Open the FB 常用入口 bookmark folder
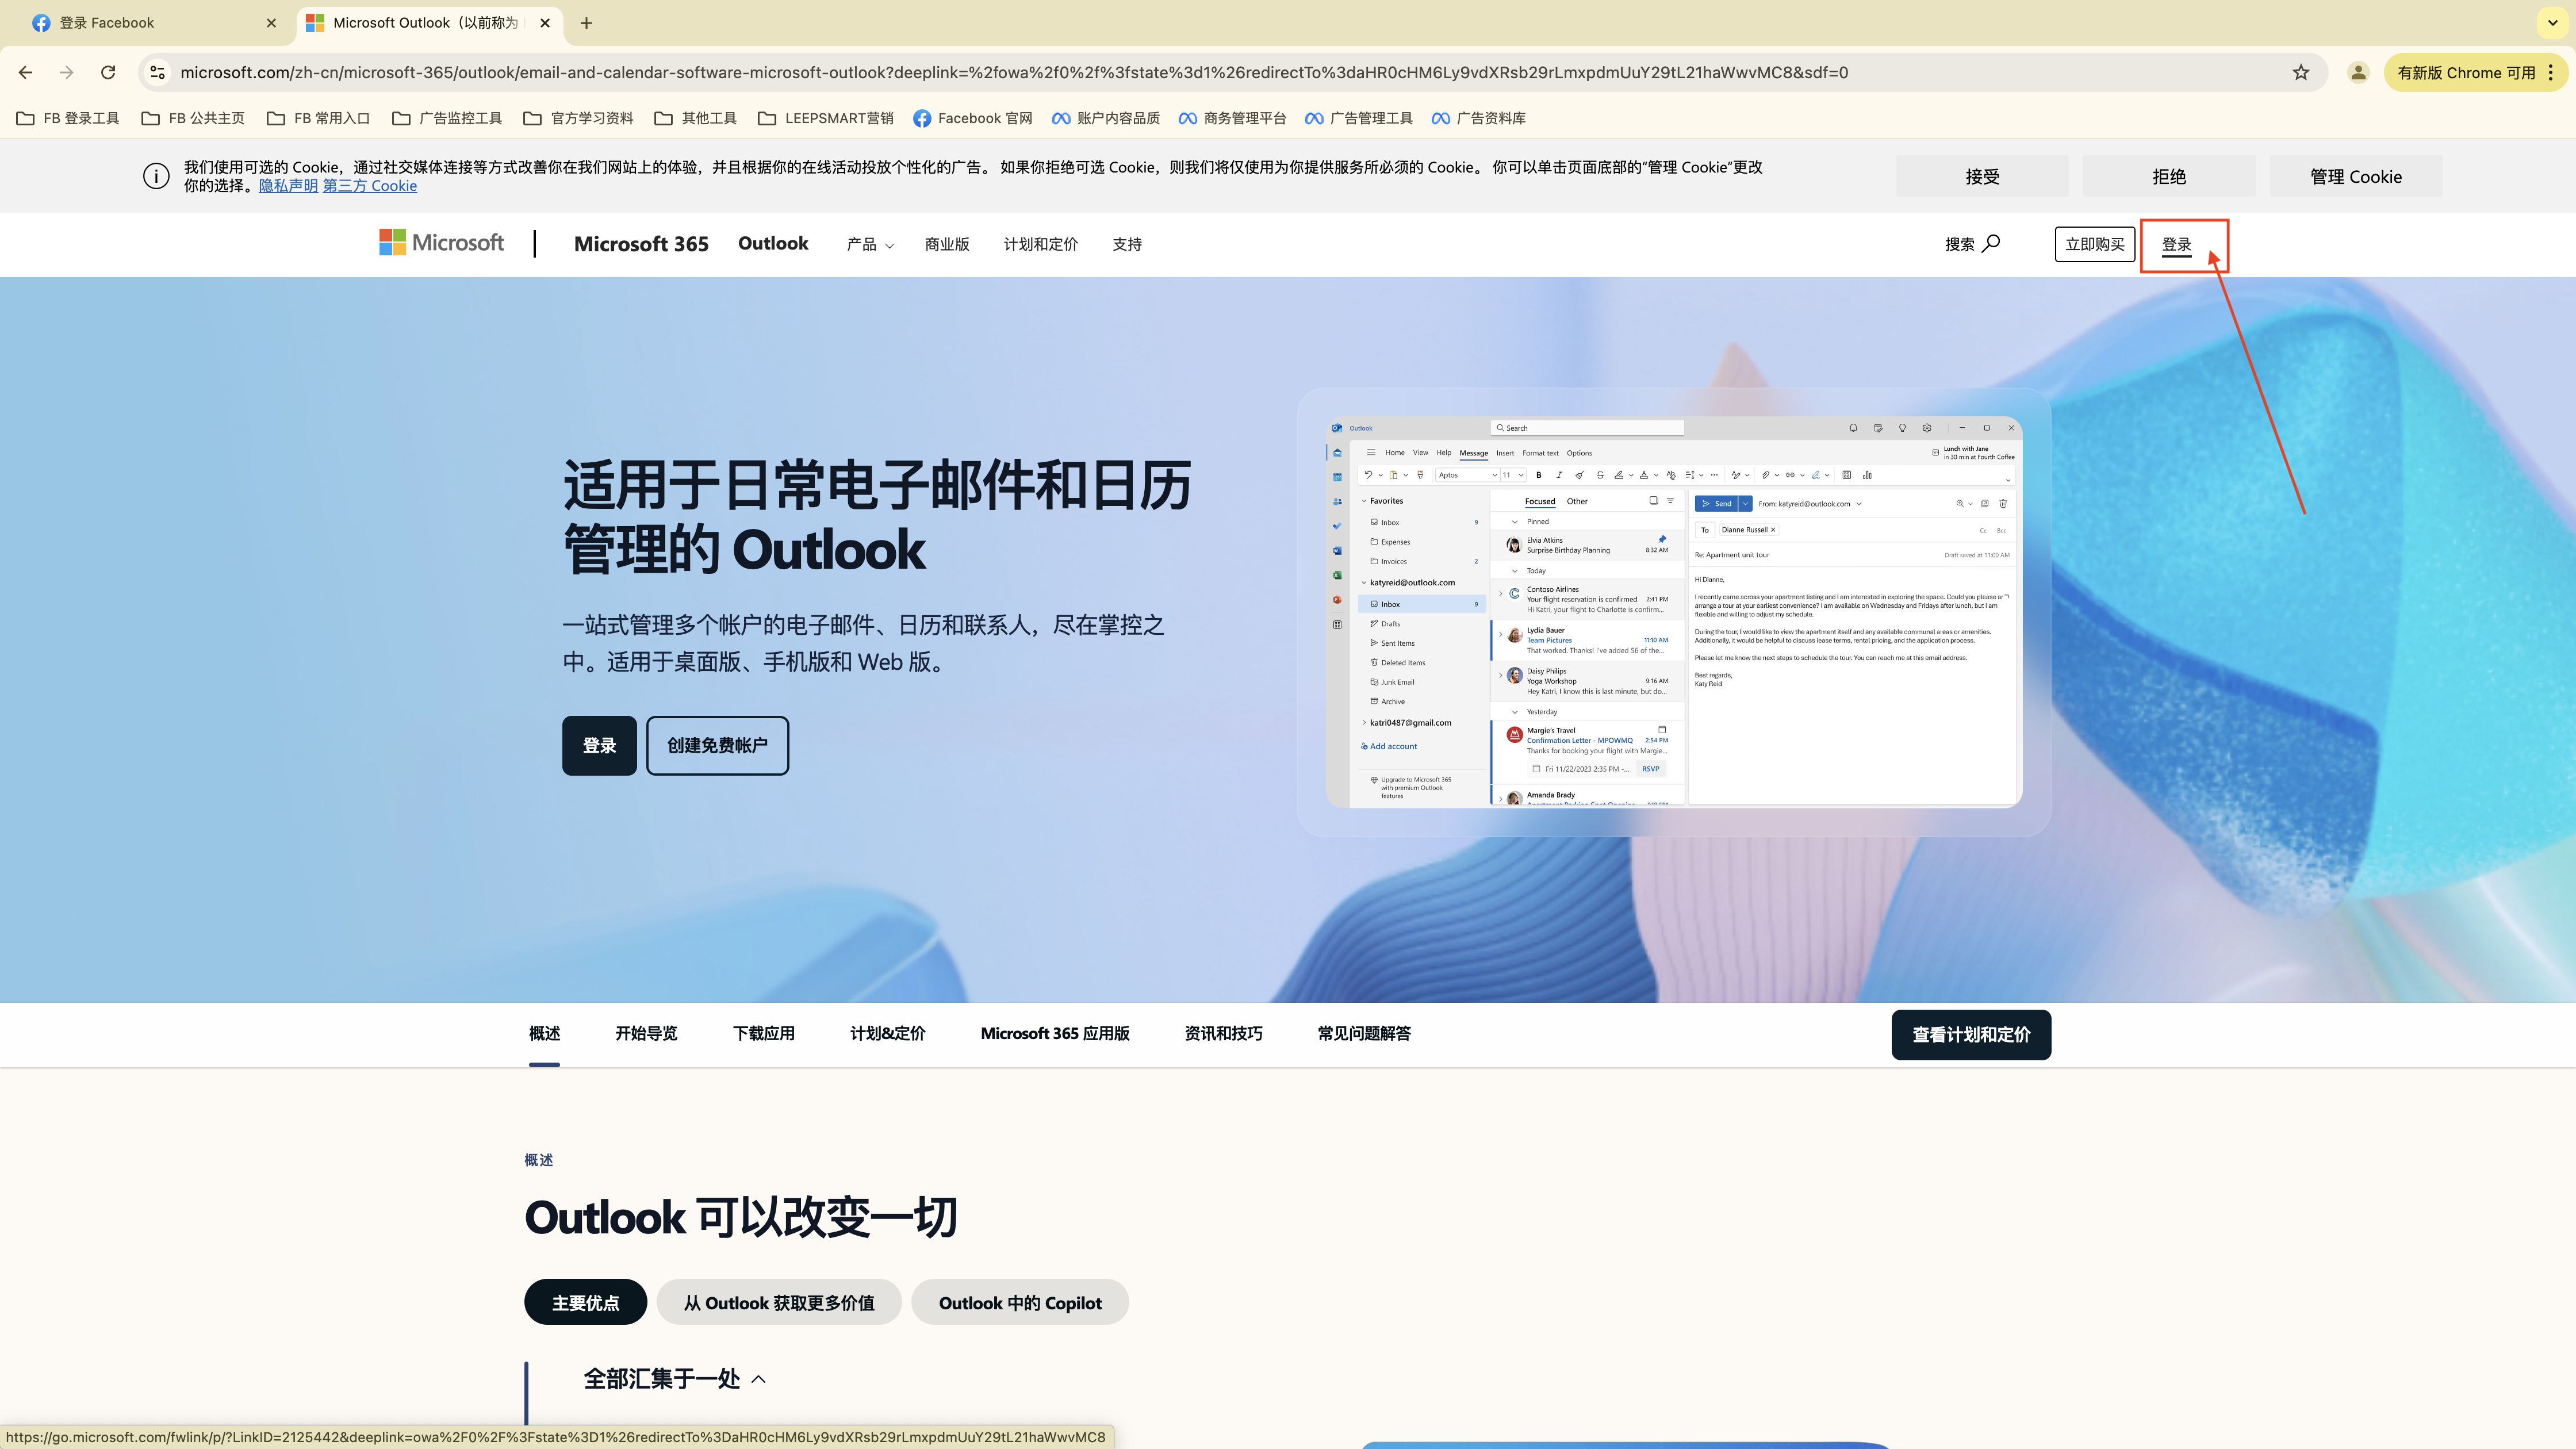 [319, 118]
